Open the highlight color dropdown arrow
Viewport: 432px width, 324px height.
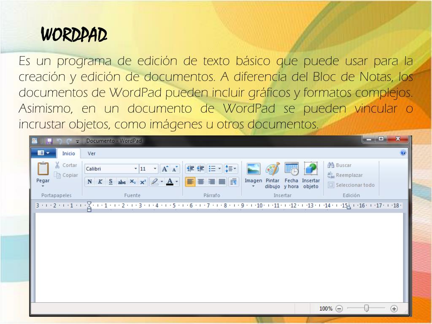[162, 181]
